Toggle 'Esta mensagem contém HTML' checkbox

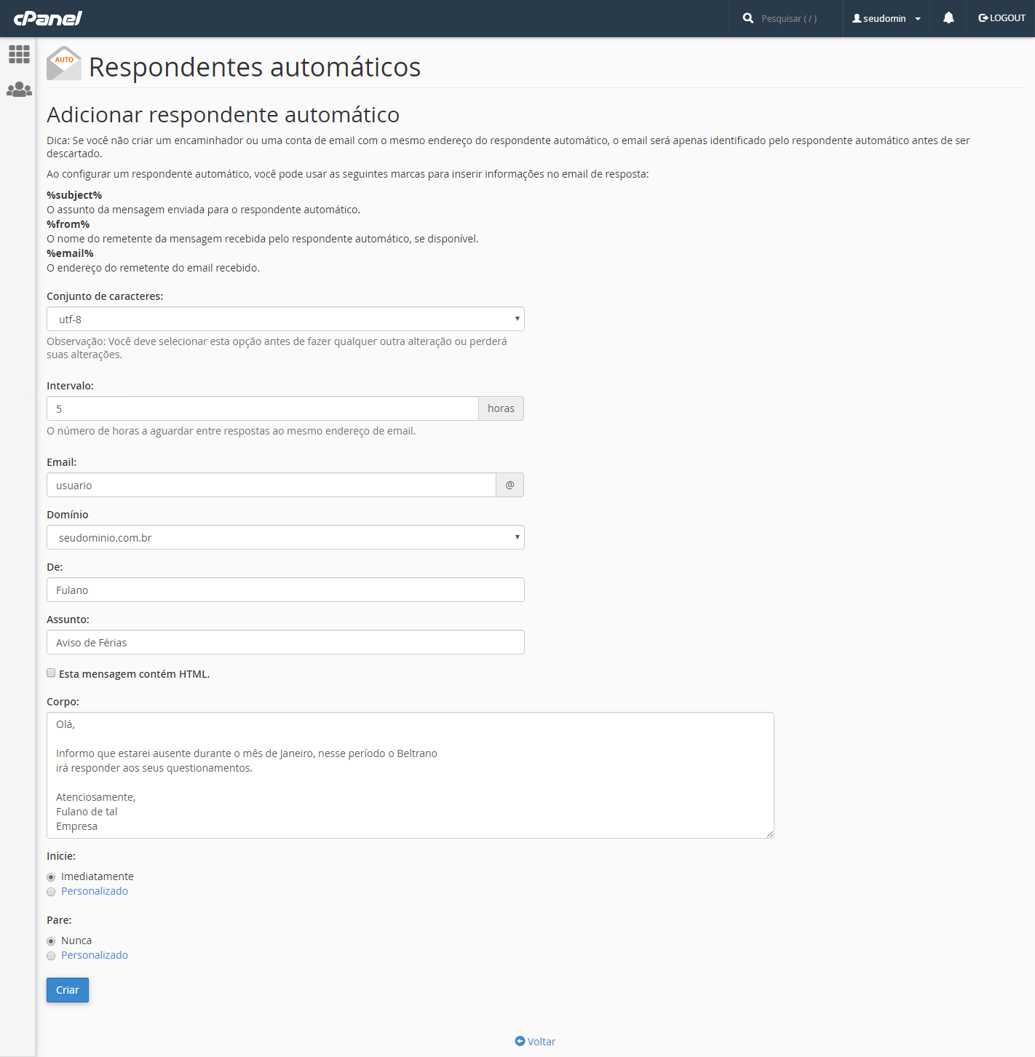point(51,673)
